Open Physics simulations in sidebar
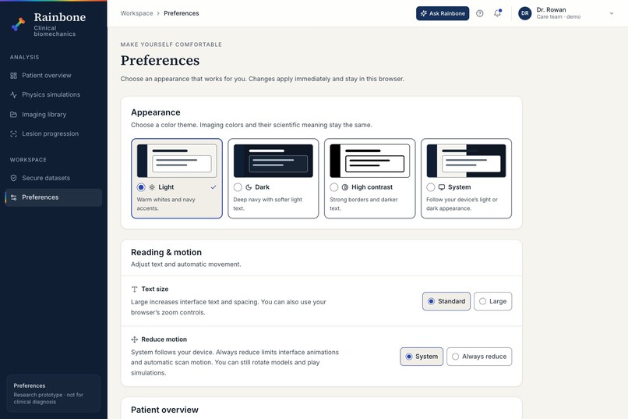This screenshot has width=628, height=419. tap(53, 94)
